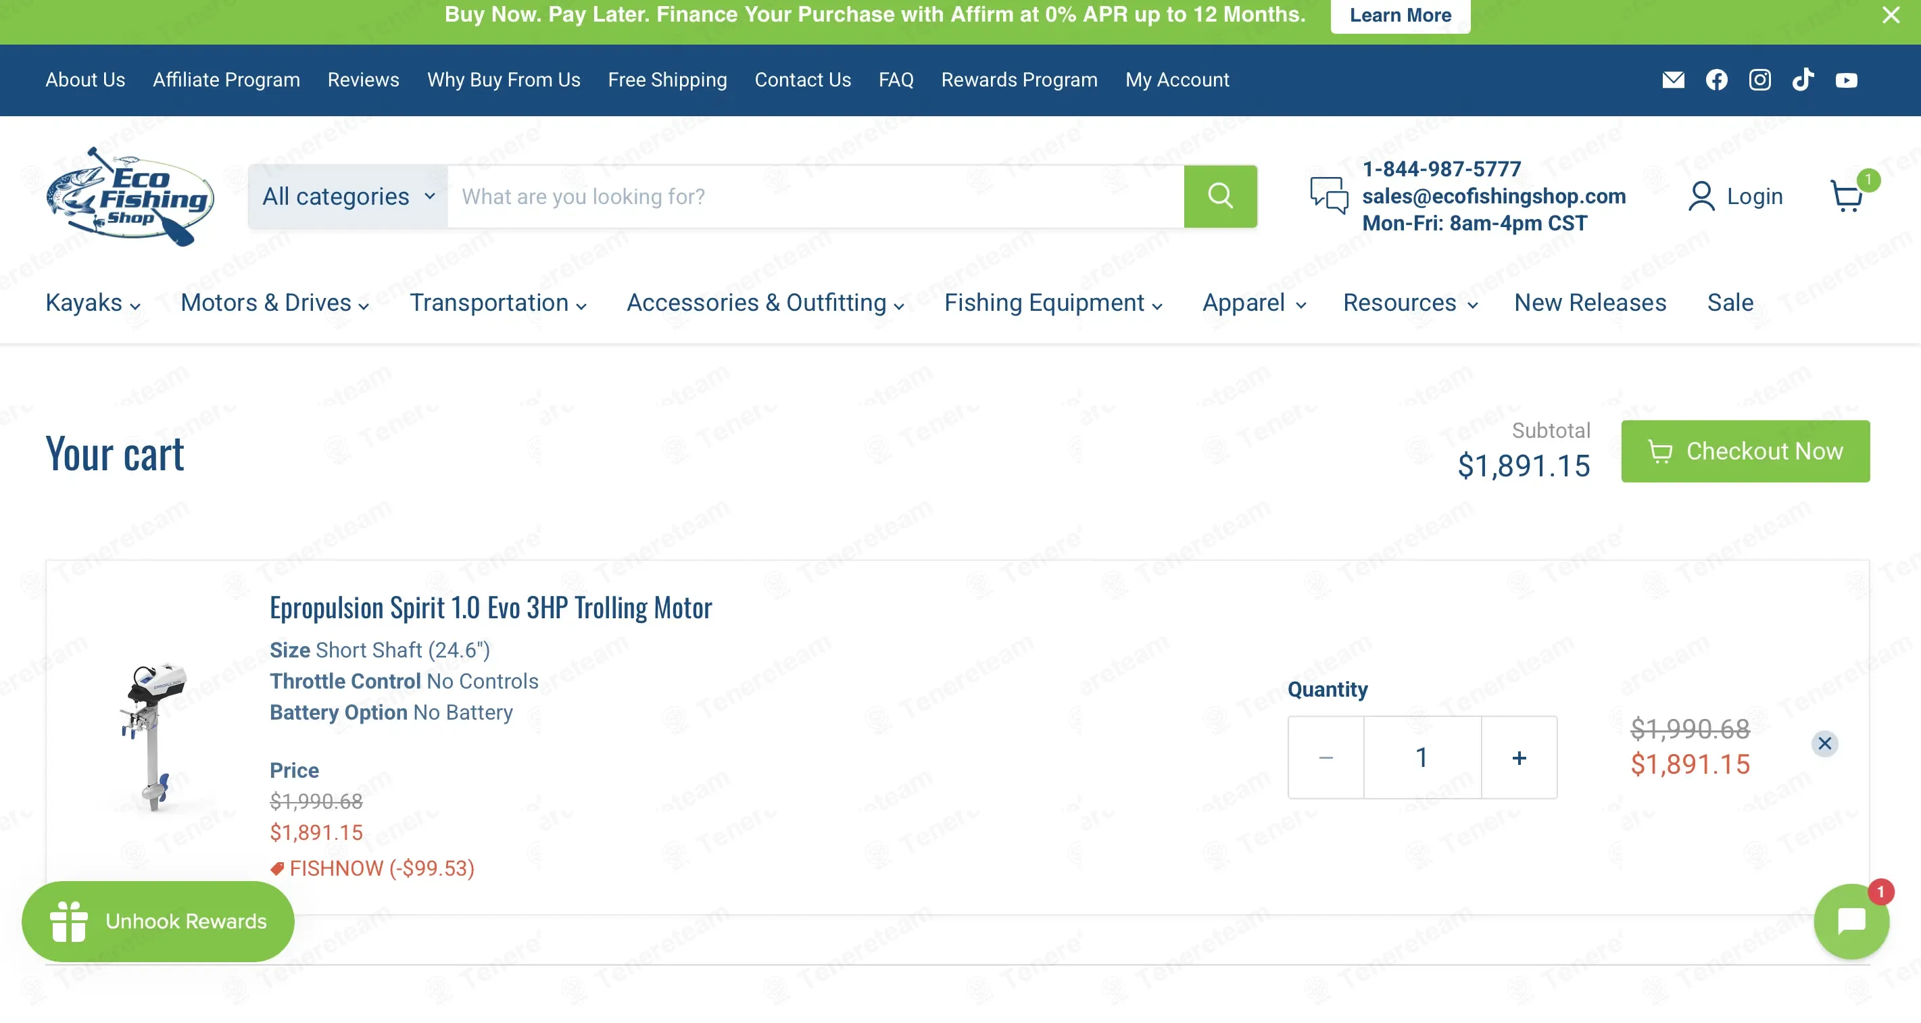Open the Instagram icon link
Screen dimensions: 1921x1023
[1759, 80]
